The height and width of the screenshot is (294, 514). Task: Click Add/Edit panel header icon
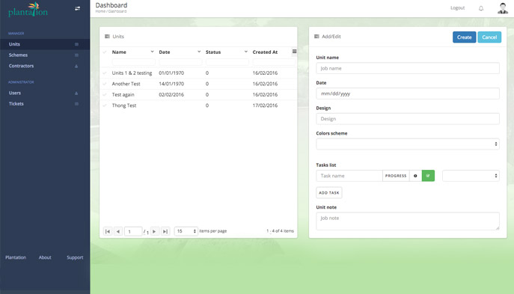(316, 37)
